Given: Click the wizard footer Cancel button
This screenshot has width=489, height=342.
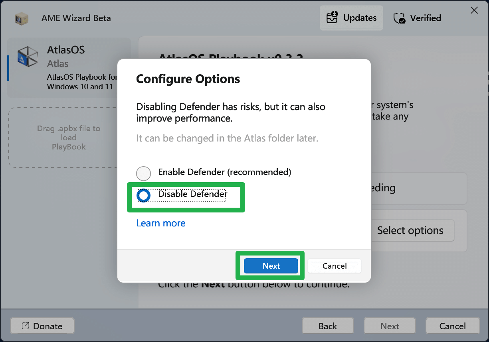Looking at the screenshot, I should 453,326.
